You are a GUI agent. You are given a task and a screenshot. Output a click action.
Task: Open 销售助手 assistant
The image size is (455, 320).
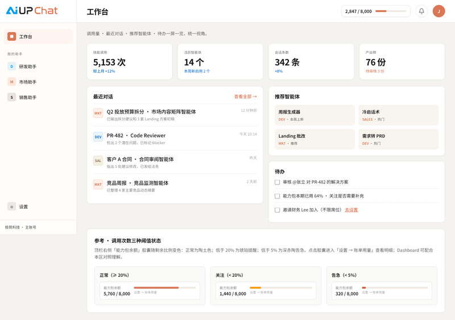click(x=38, y=97)
